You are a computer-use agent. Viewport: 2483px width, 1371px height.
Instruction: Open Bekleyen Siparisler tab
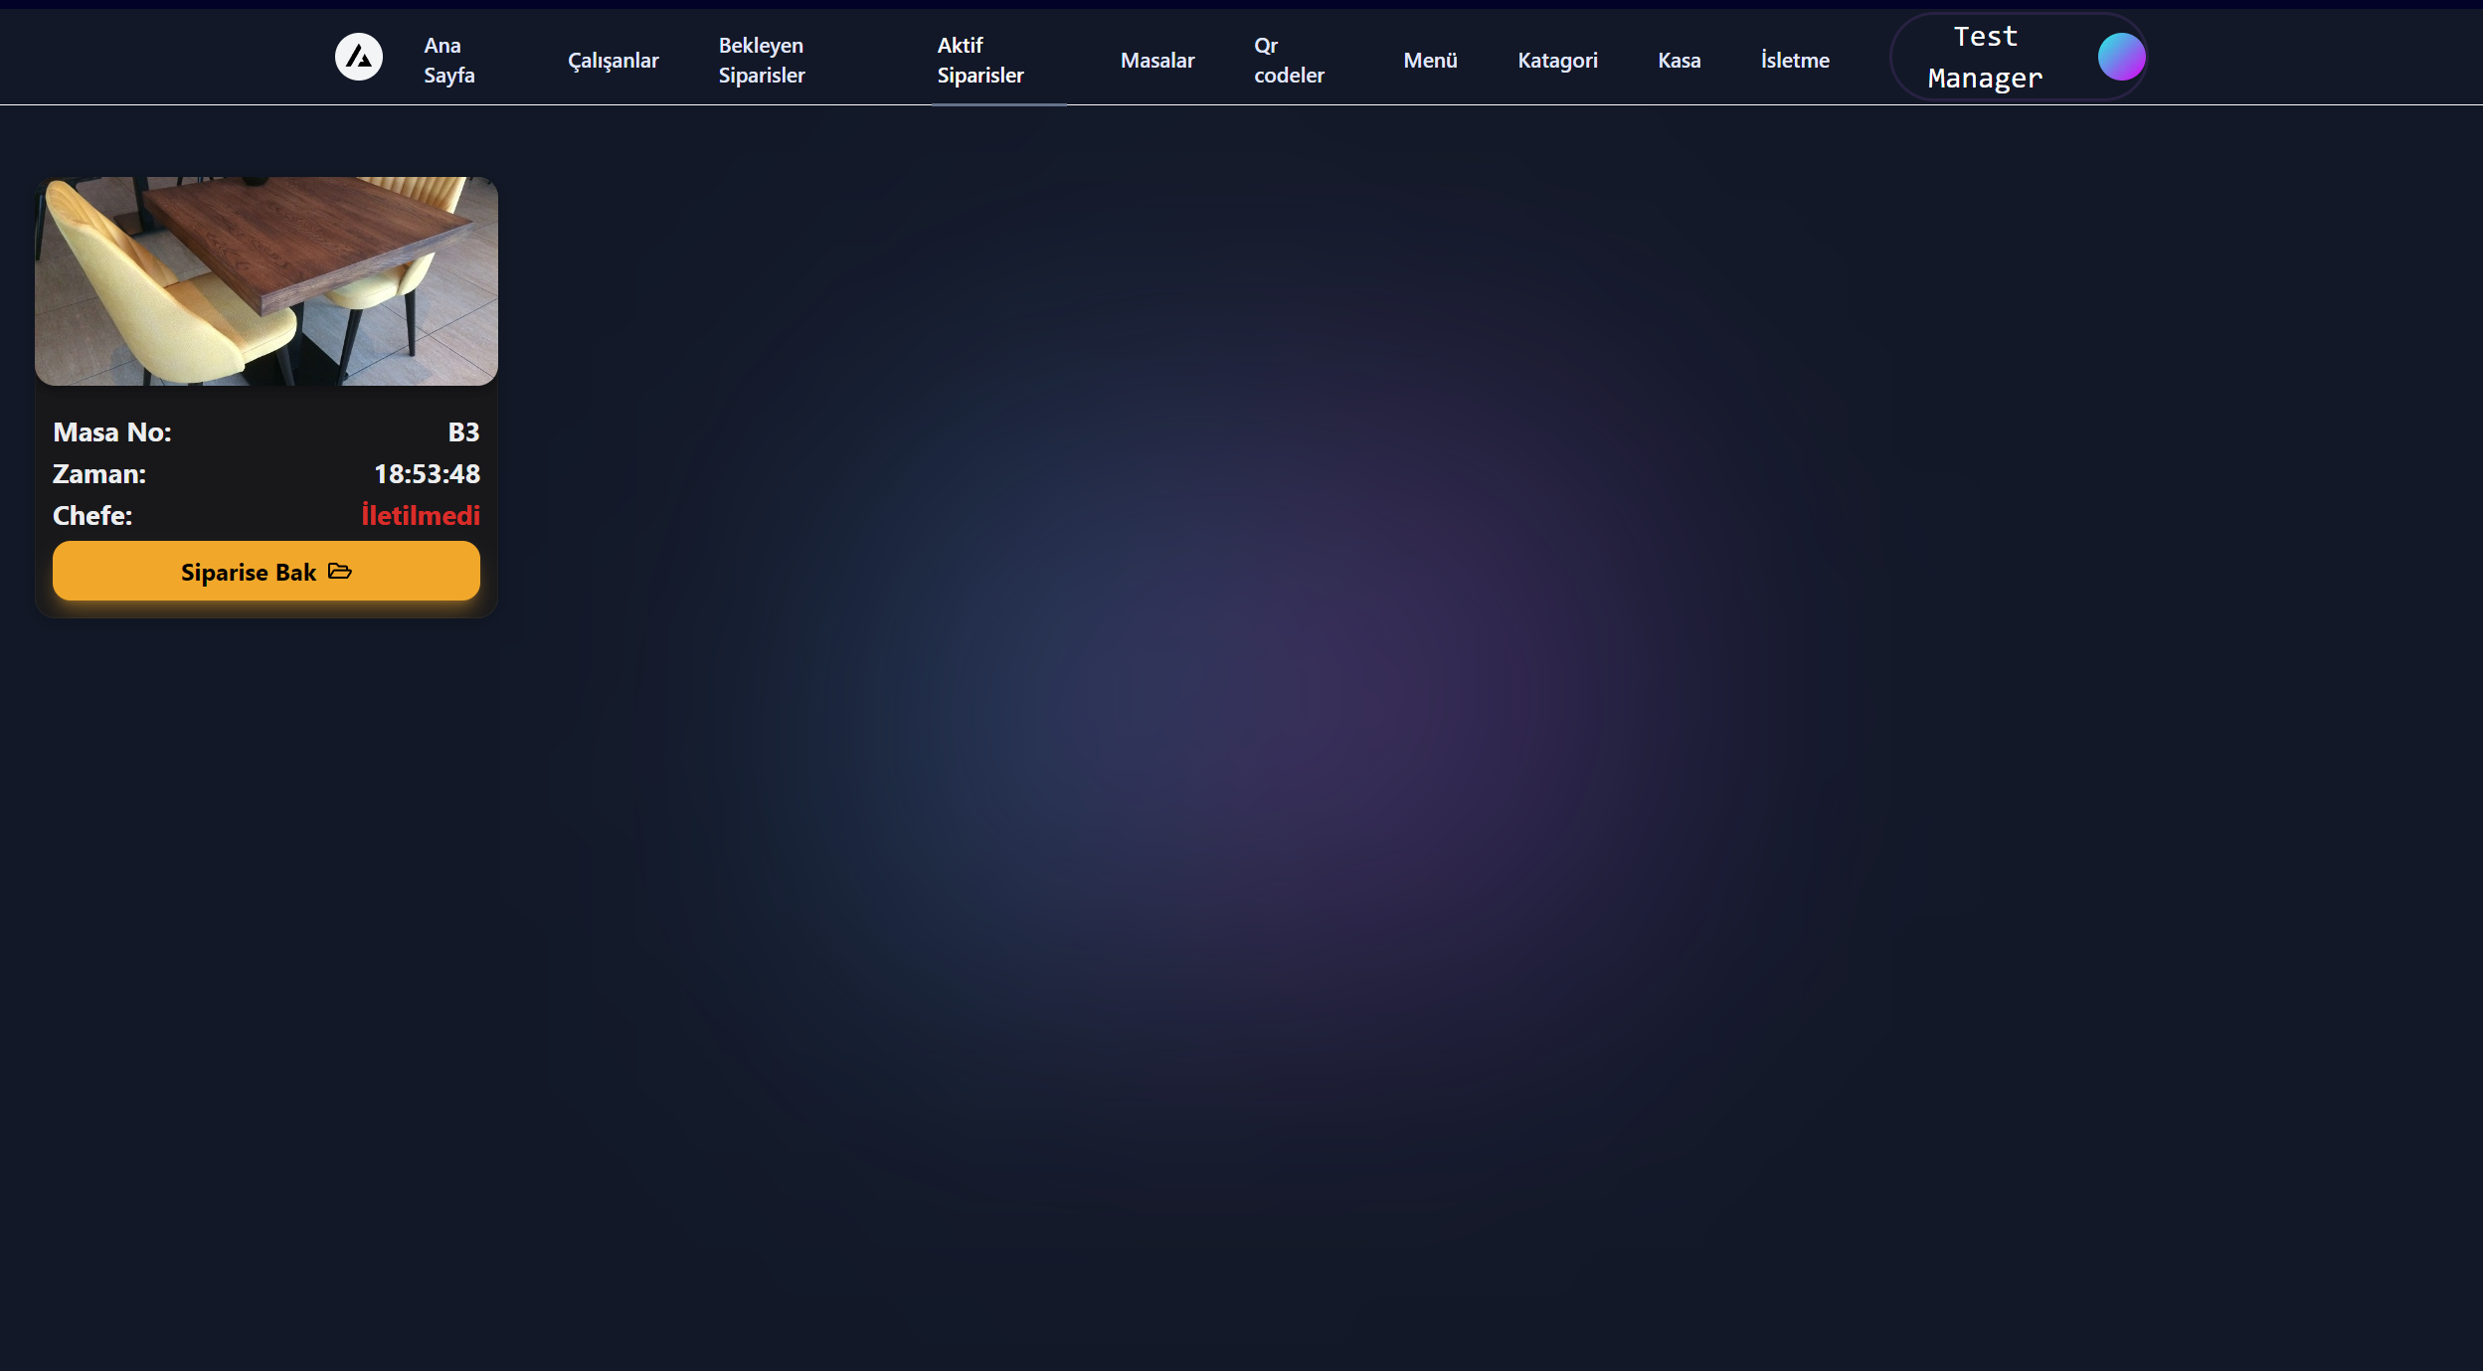[762, 60]
